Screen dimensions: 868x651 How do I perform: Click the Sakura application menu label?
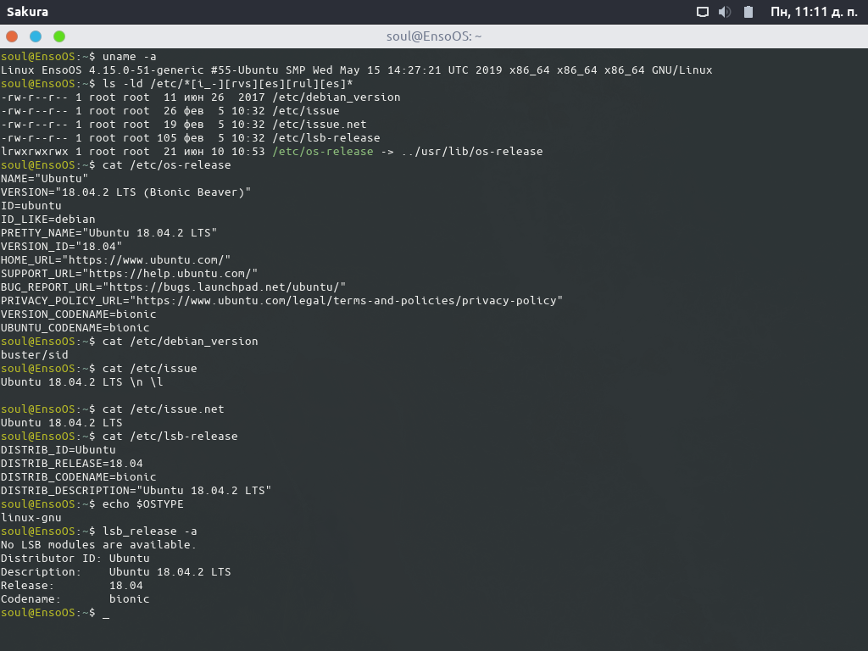[27, 12]
